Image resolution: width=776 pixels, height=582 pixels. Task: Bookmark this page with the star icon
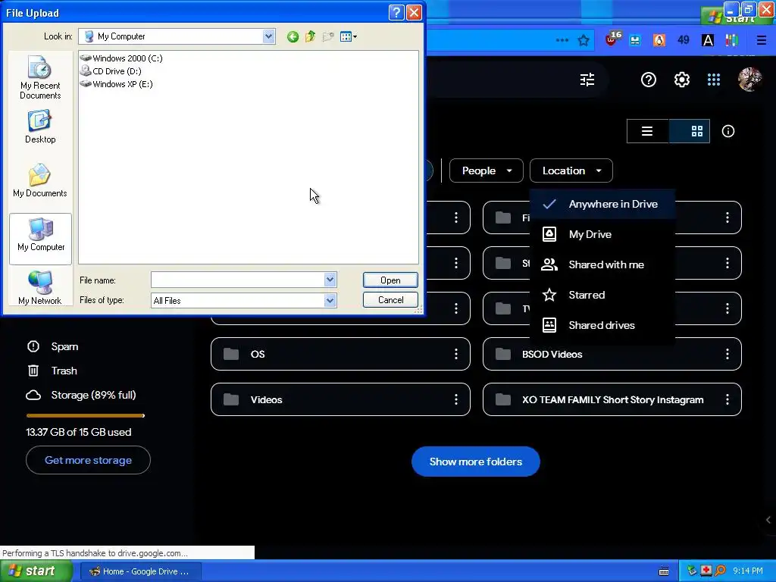coord(584,41)
